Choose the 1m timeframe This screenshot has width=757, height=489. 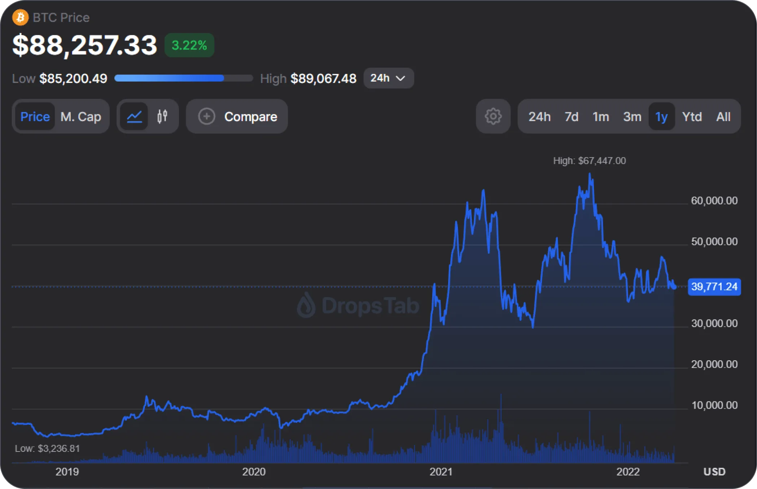[601, 116]
